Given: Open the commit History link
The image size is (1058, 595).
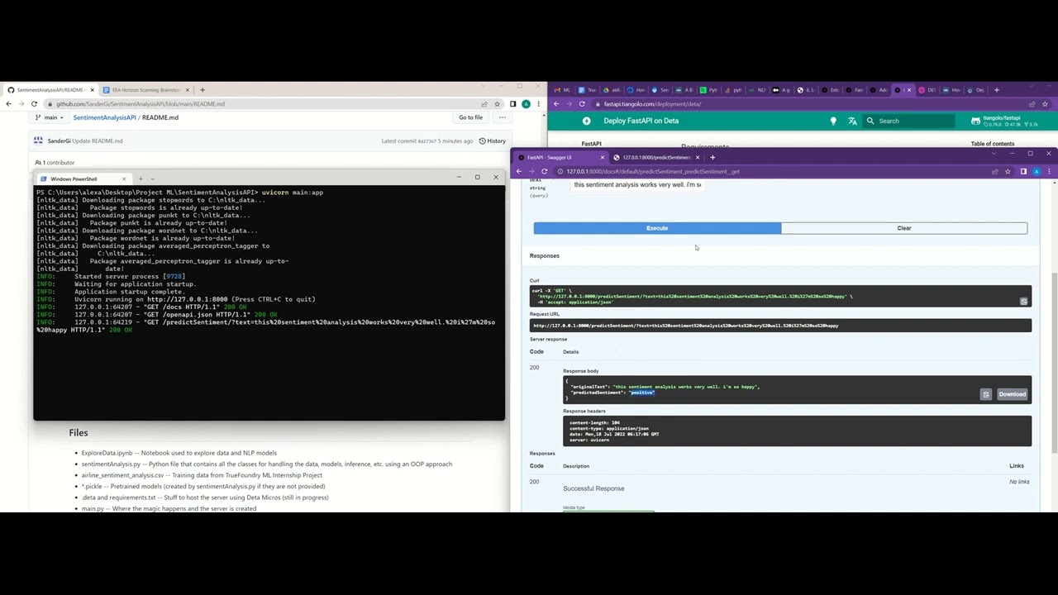Looking at the screenshot, I should pos(492,141).
